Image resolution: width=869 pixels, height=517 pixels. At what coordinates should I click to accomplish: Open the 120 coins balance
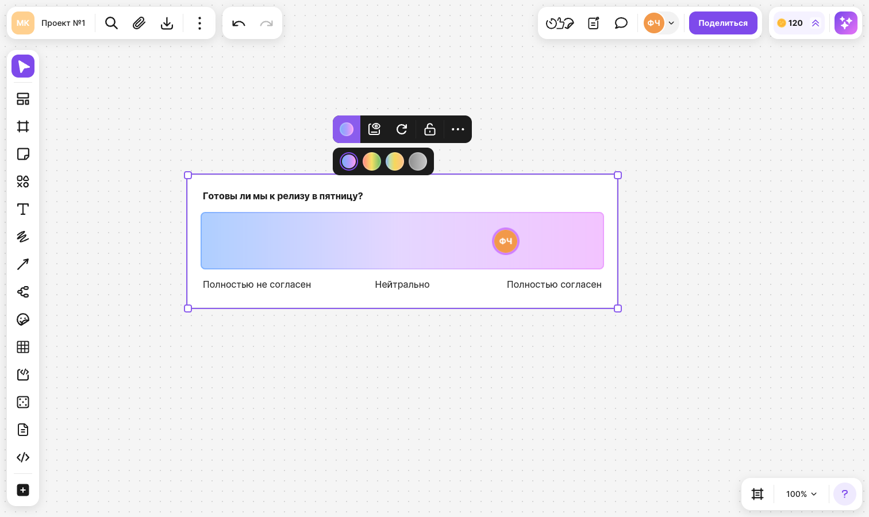pyautogui.click(x=790, y=23)
